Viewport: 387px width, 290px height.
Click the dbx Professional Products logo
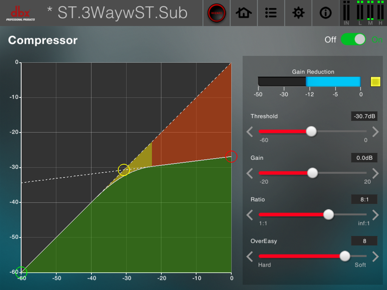pyautogui.click(x=20, y=14)
